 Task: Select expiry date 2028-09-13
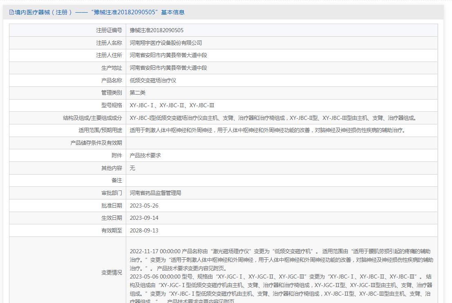(144, 231)
